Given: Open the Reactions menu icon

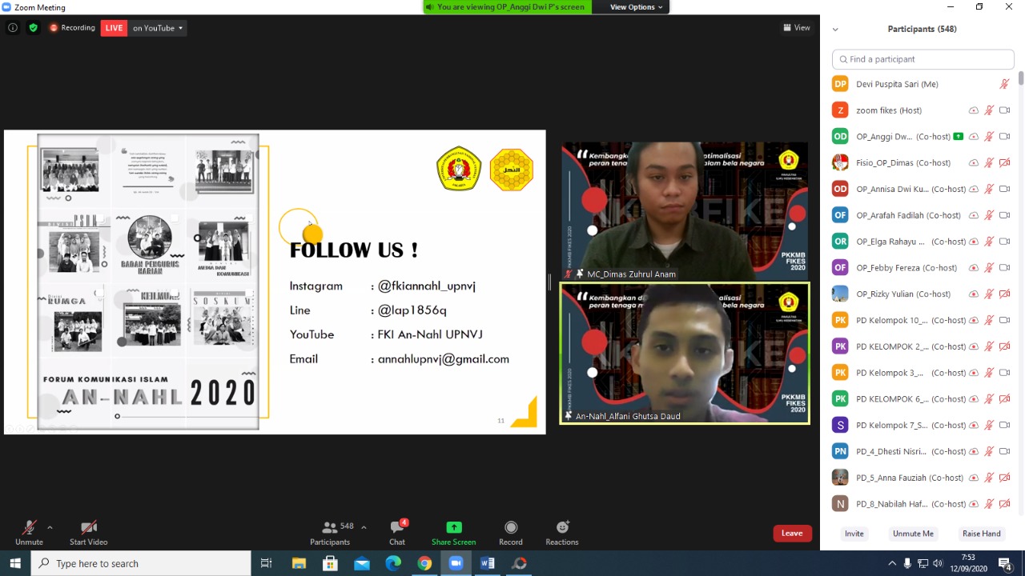Looking at the screenshot, I should tap(562, 528).
